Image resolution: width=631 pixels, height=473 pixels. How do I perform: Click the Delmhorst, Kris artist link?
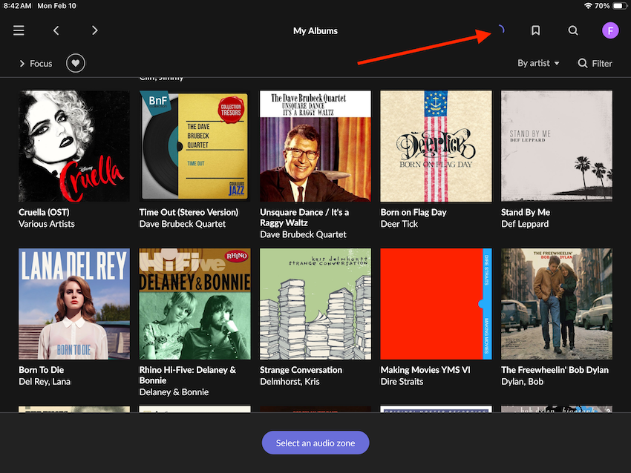click(x=290, y=381)
